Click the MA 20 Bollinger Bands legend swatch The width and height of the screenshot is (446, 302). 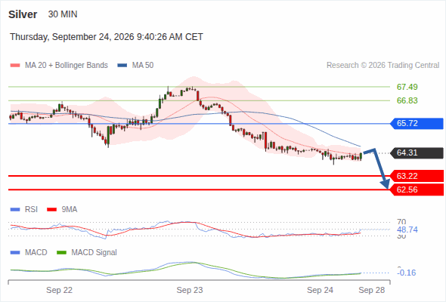[15, 66]
